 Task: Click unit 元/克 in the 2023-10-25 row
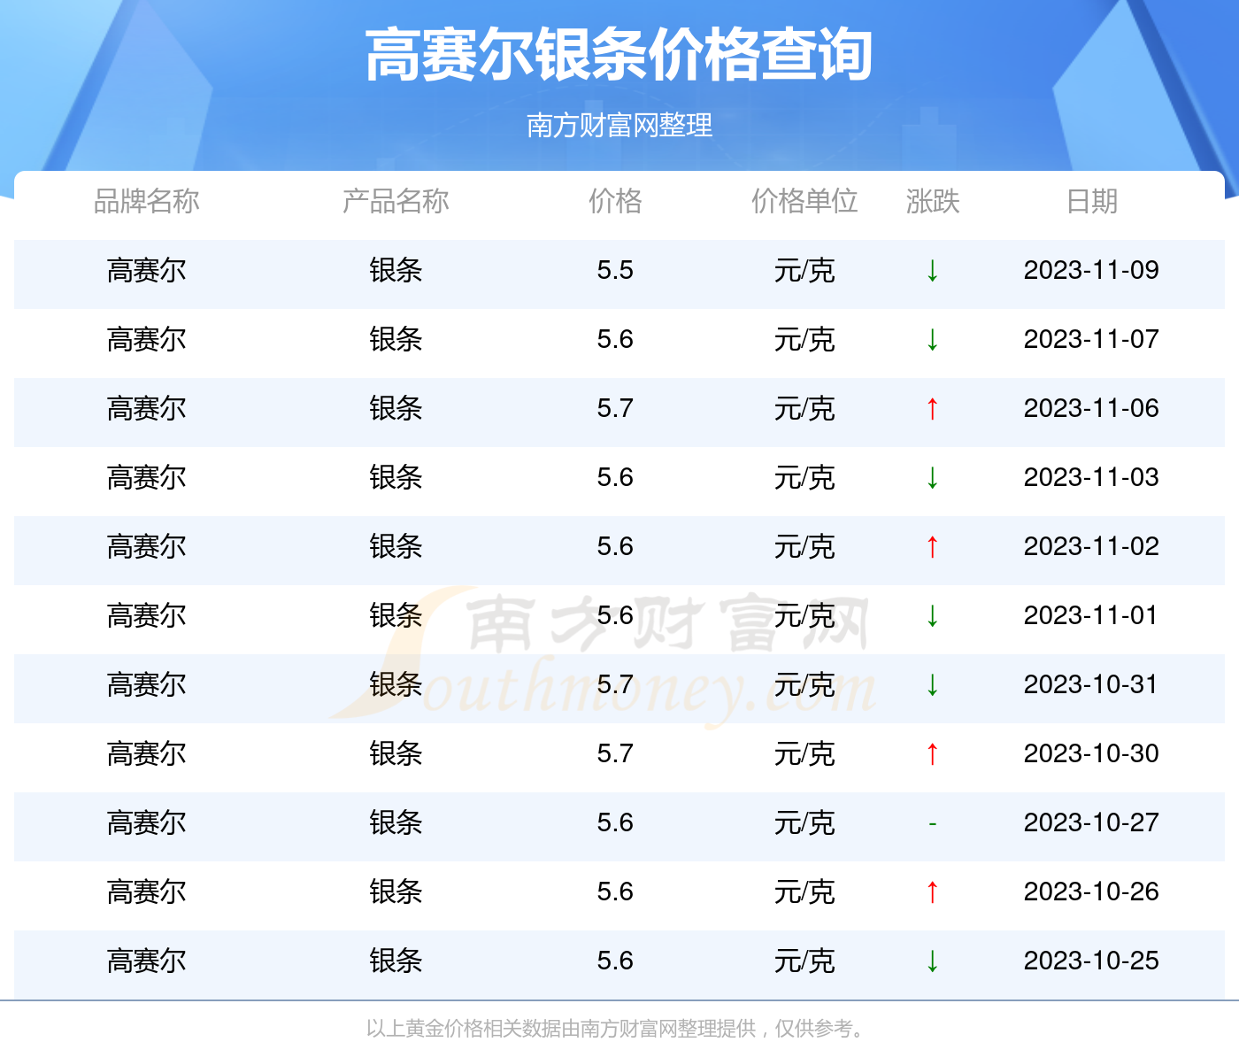click(804, 961)
